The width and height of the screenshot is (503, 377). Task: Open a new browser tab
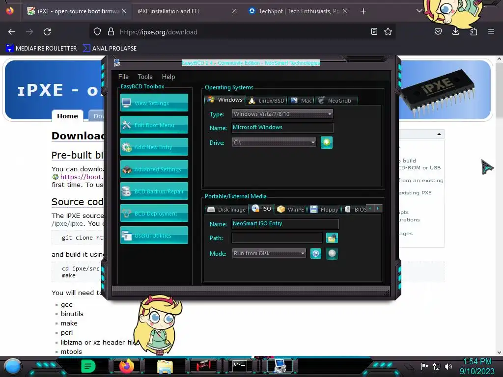363,11
